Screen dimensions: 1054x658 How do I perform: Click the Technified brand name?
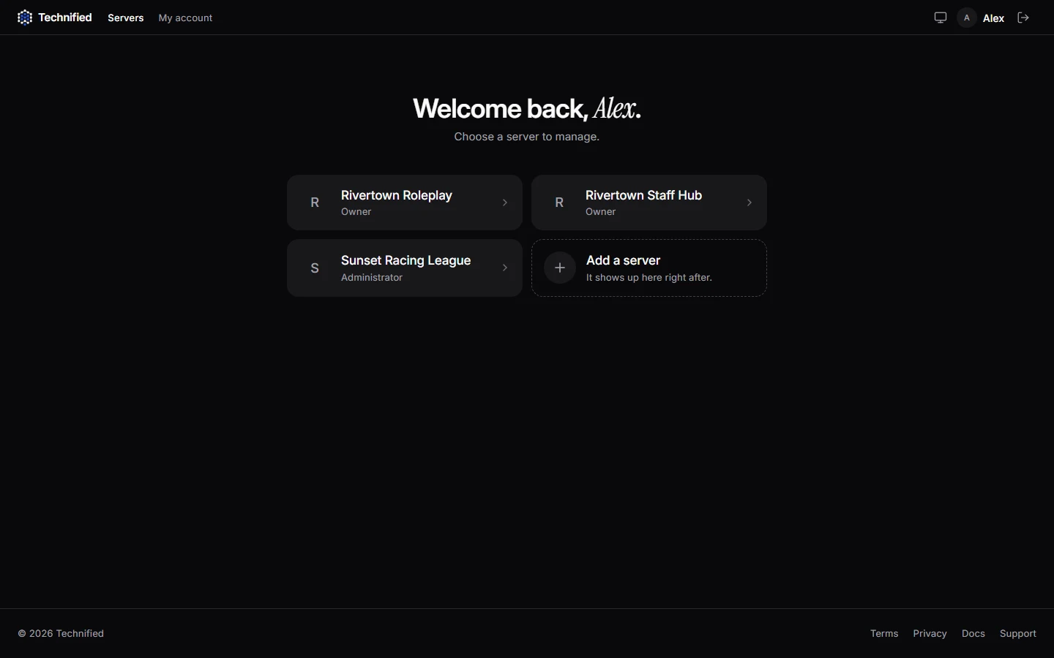pos(65,18)
